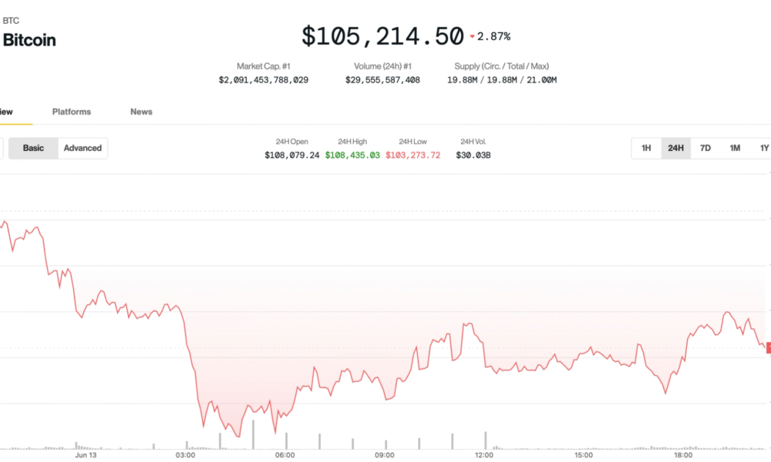Click the red current price marker on chart edge

769,348
